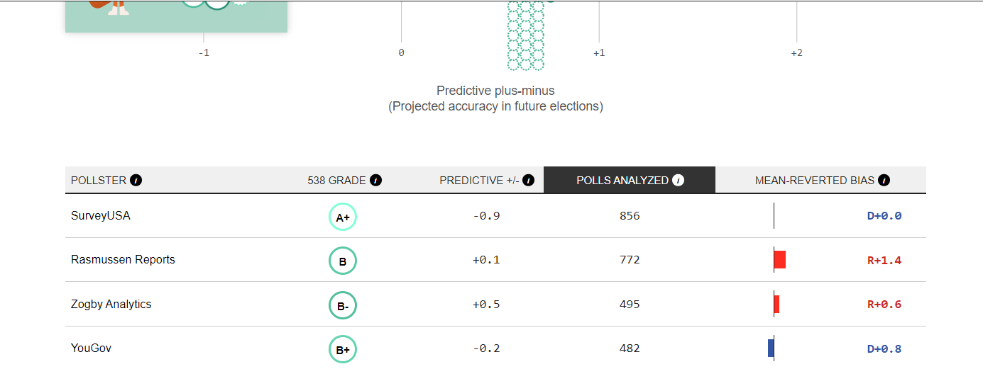This screenshot has height=369, width=983.
Task: Click Rasmussen Reports' B grade badge
Action: (x=343, y=261)
